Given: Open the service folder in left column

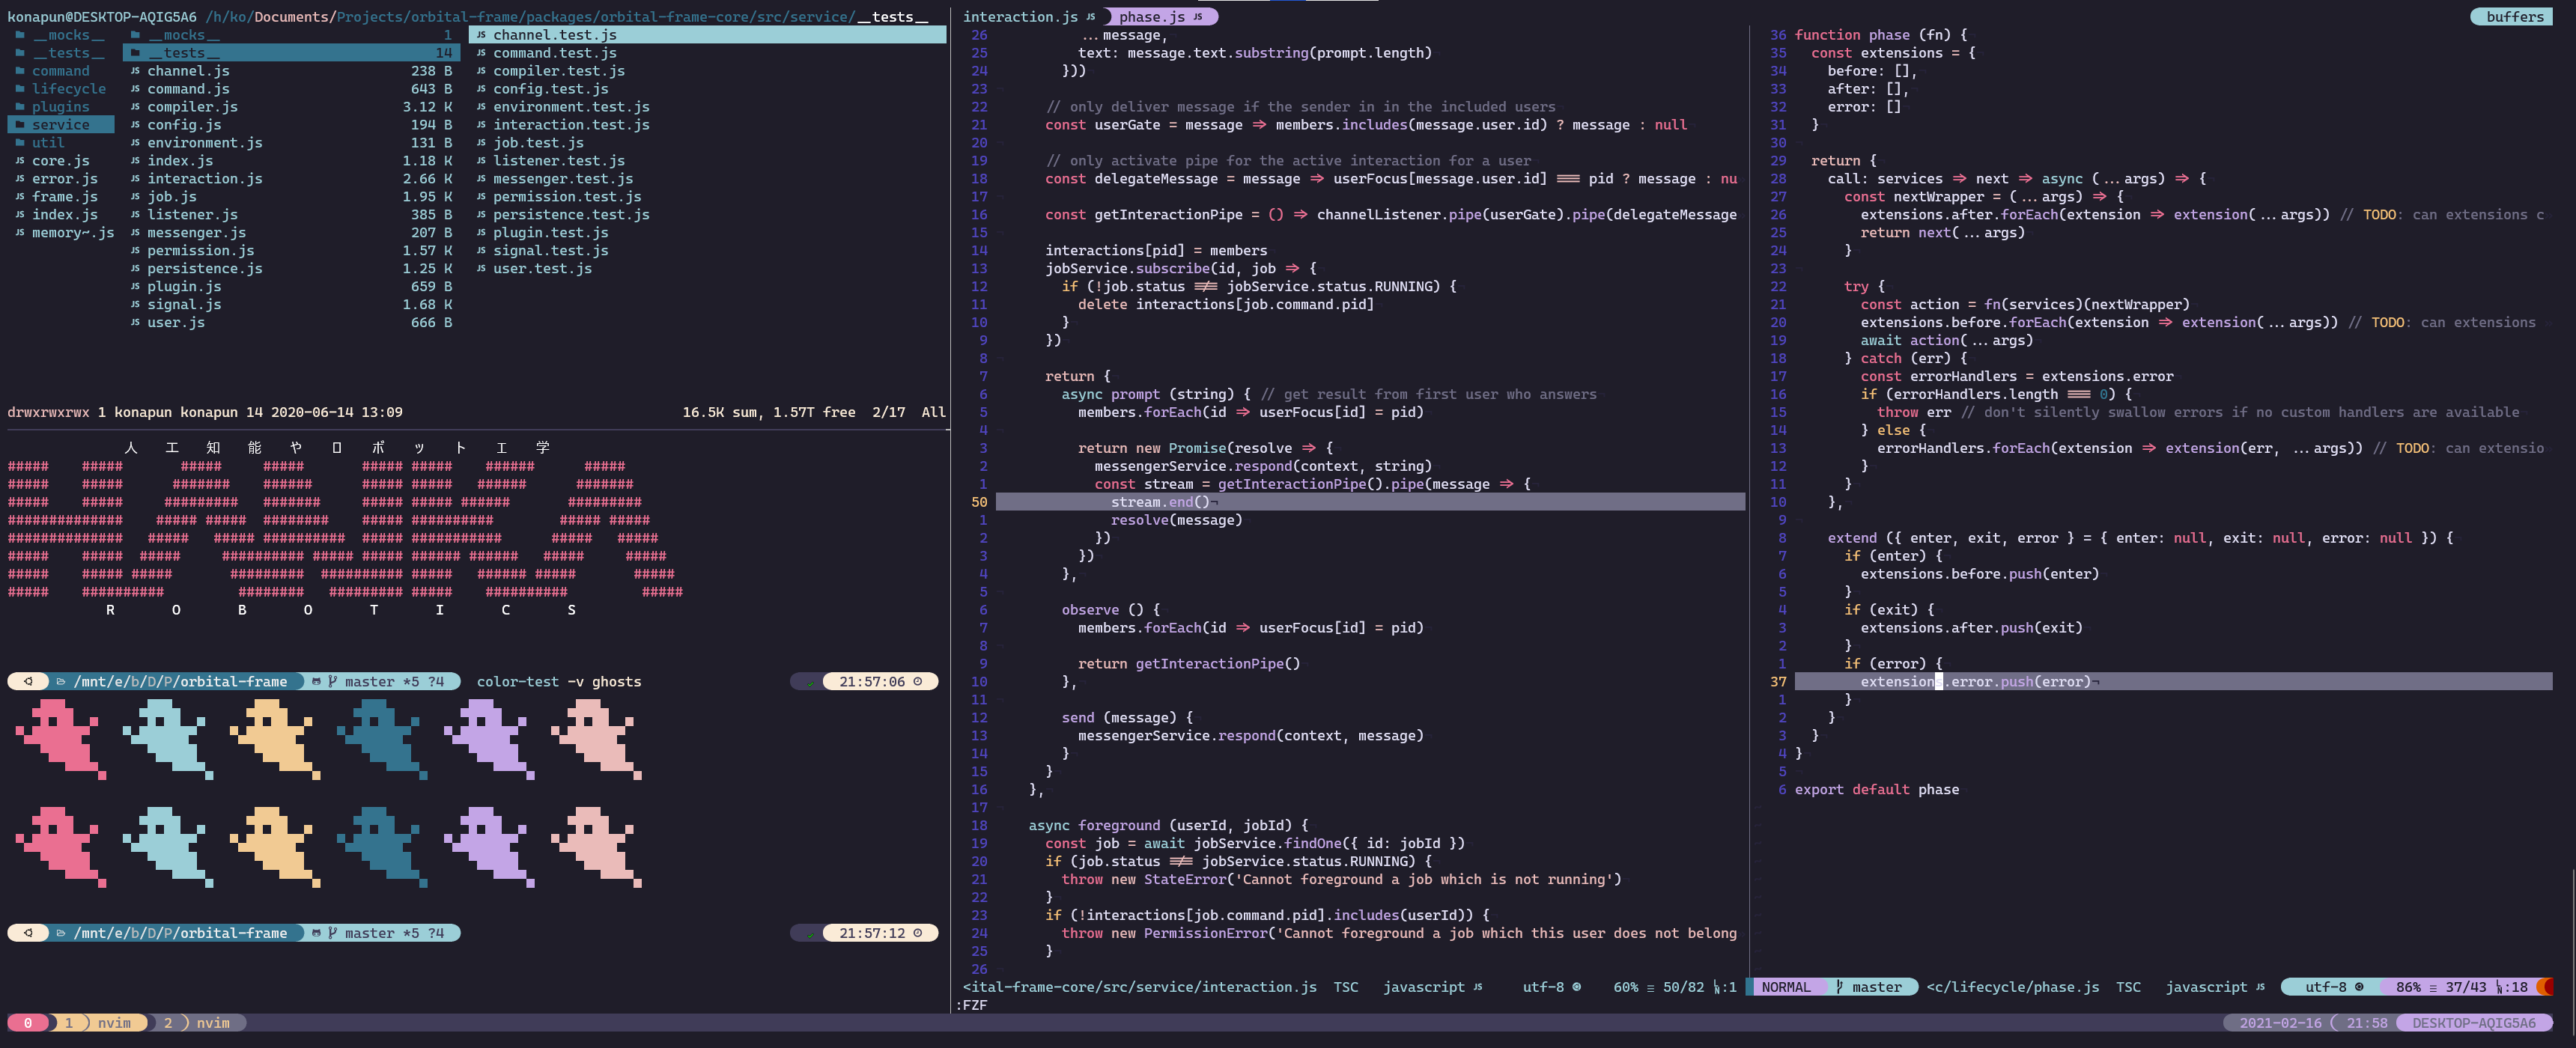Looking at the screenshot, I should tap(60, 125).
